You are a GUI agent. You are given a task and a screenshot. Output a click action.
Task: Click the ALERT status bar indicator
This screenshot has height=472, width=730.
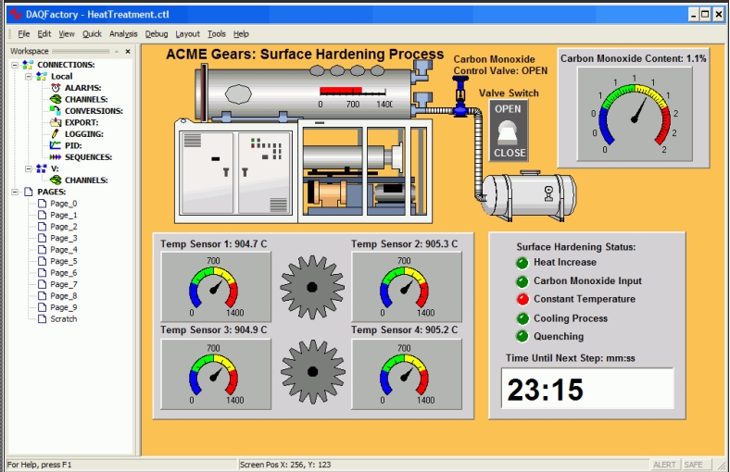pyautogui.click(x=664, y=465)
